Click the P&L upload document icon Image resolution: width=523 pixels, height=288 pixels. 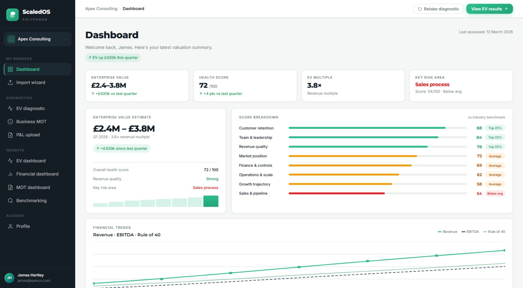10,135
